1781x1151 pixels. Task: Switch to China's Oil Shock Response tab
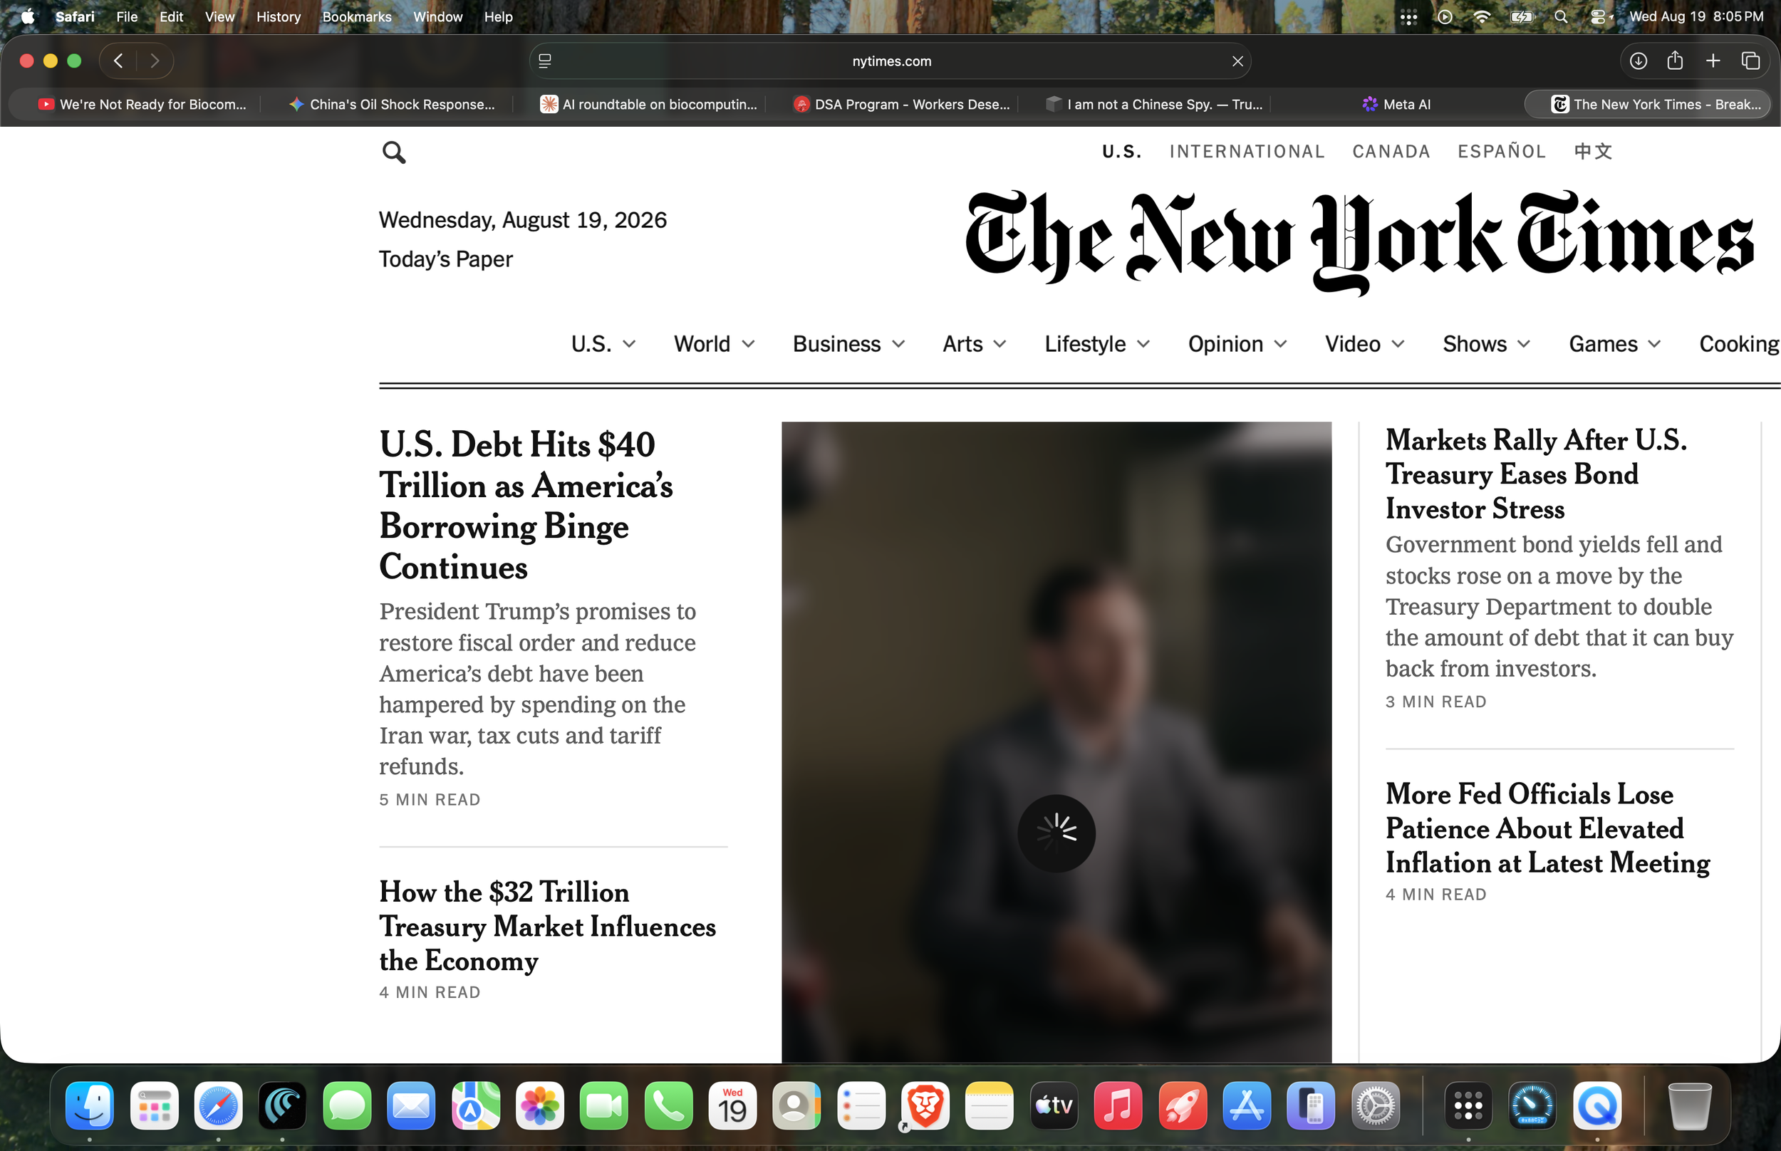coord(392,105)
